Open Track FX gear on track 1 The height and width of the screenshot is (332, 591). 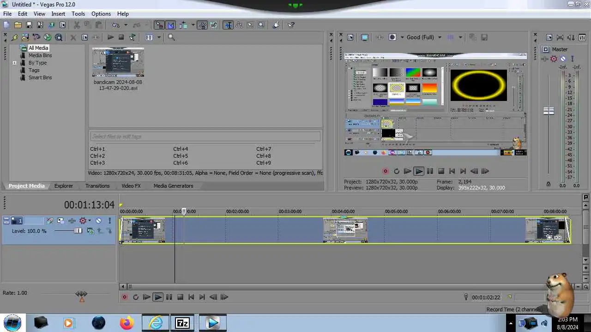coord(83,220)
